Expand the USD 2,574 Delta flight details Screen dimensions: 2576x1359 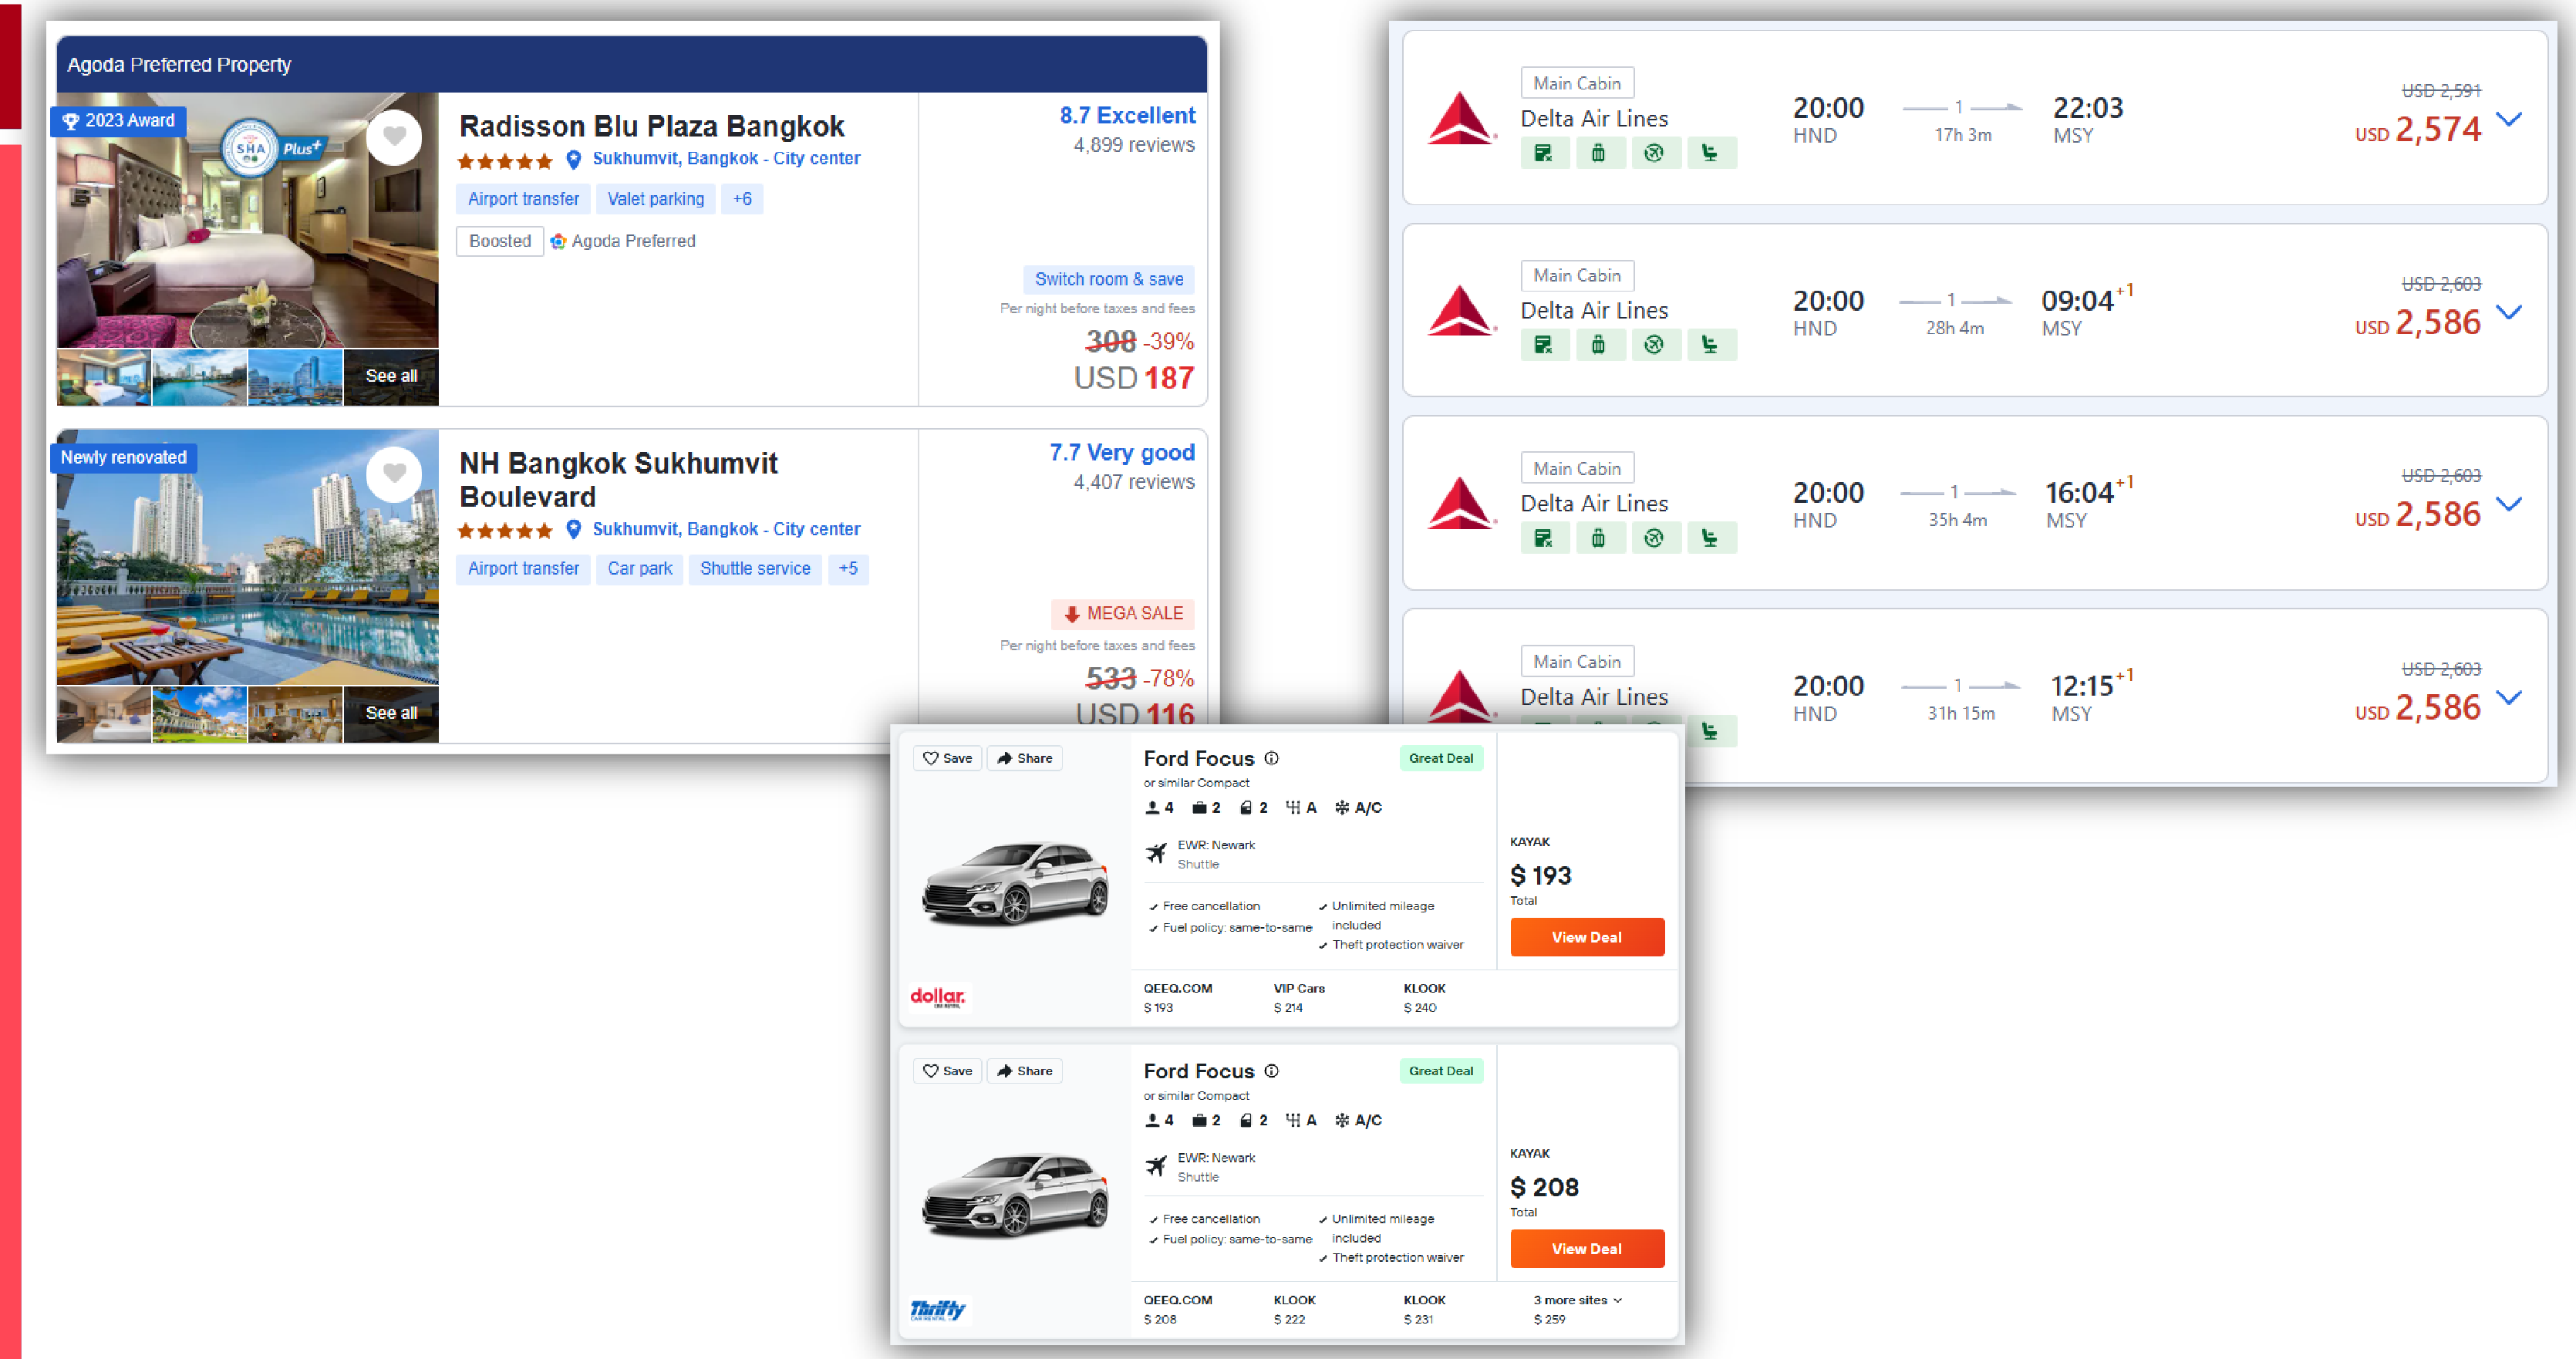pyautogui.click(x=2508, y=119)
